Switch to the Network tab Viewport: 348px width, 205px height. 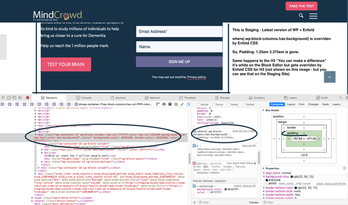[152, 98]
